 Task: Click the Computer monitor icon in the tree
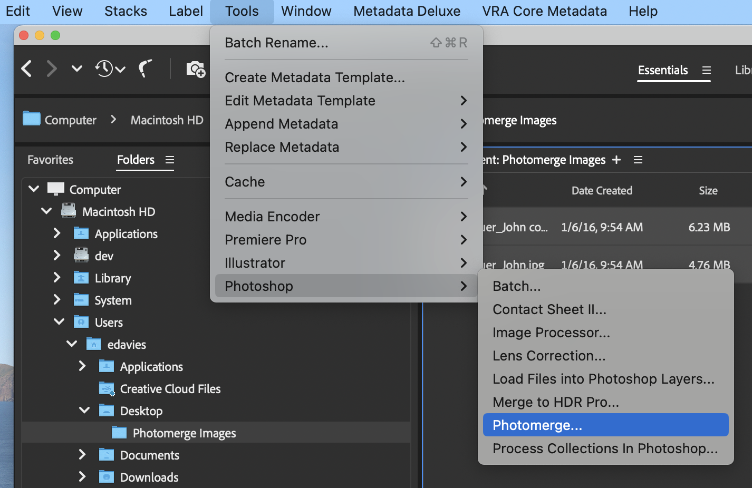click(x=56, y=189)
